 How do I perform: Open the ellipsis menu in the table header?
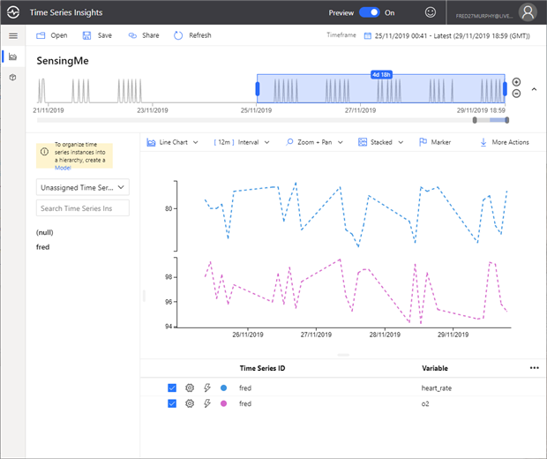534,368
